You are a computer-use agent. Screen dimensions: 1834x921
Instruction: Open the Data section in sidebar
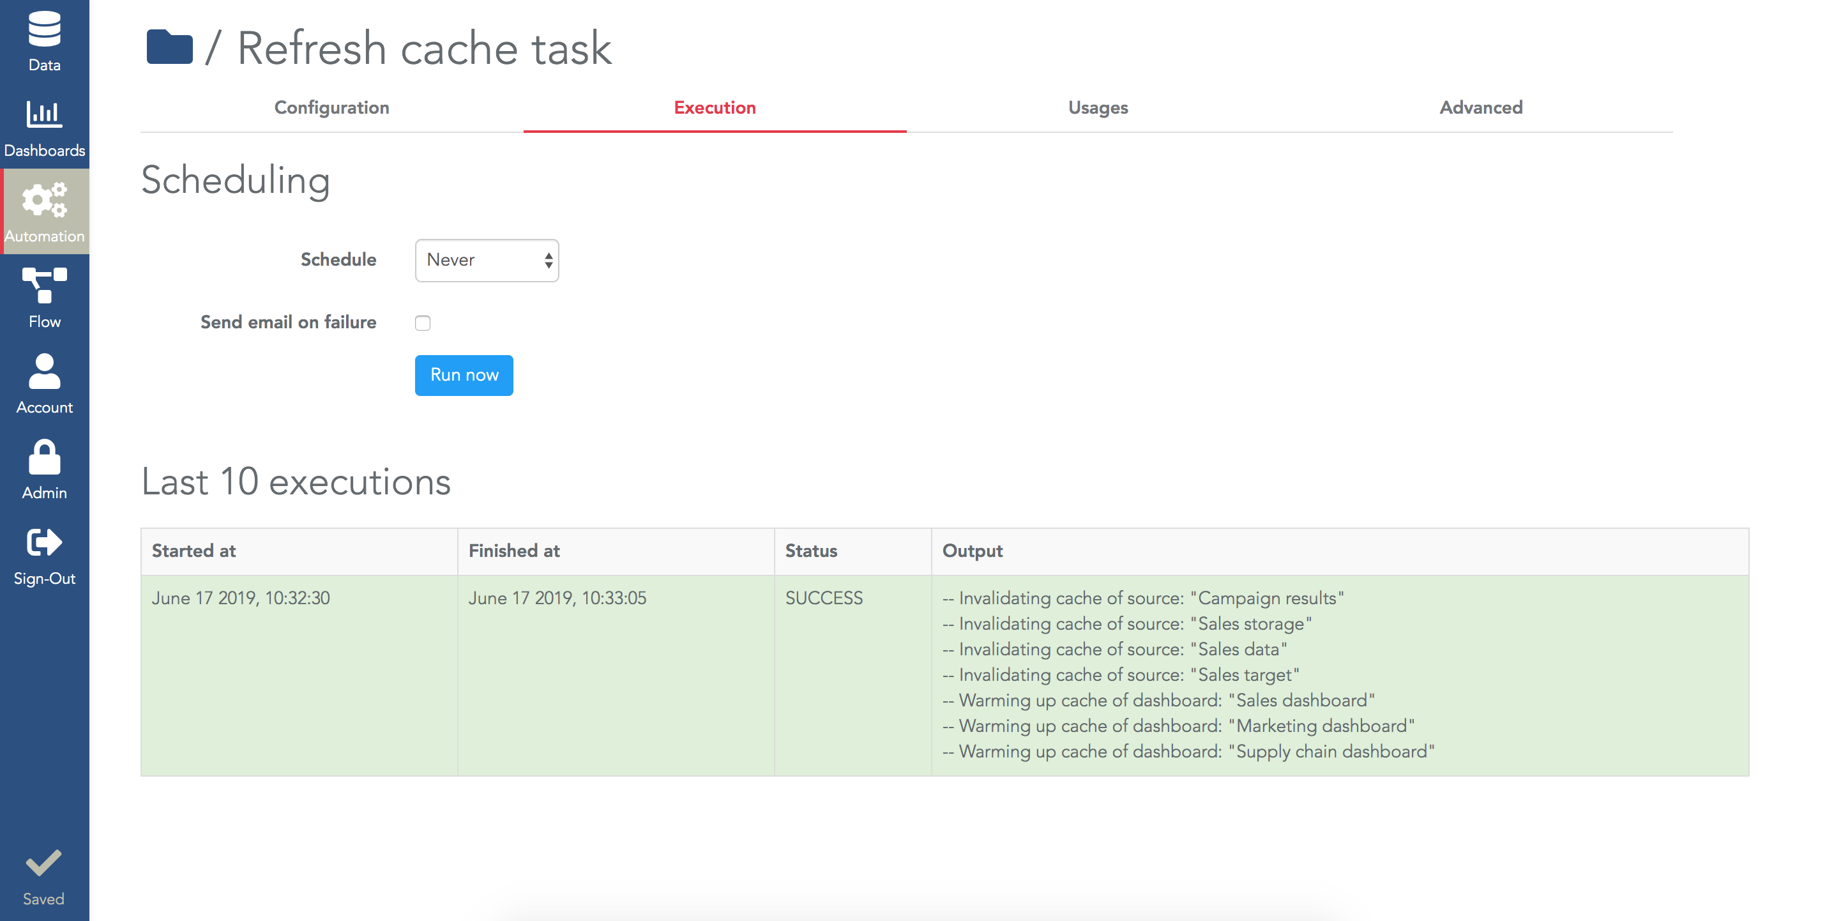click(x=44, y=42)
